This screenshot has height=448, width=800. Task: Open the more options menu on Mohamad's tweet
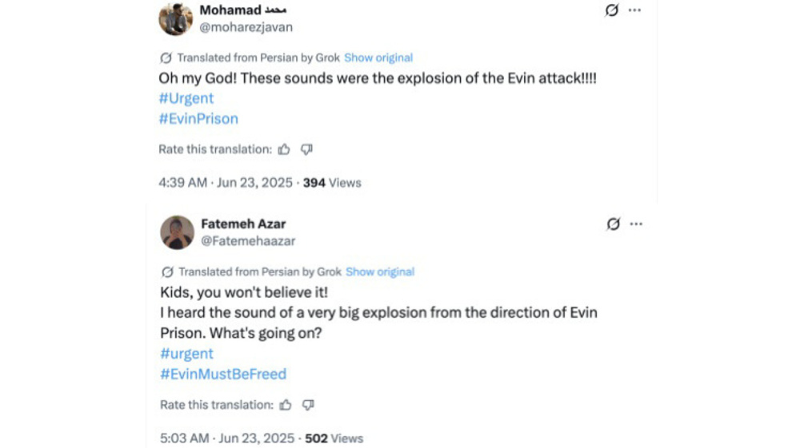tap(634, 10)
